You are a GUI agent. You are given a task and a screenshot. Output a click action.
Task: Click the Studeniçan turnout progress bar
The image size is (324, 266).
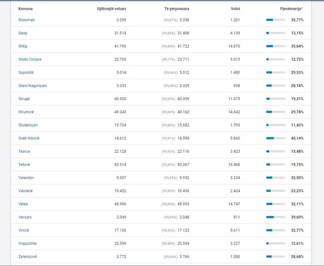click(x=275, y=125)
